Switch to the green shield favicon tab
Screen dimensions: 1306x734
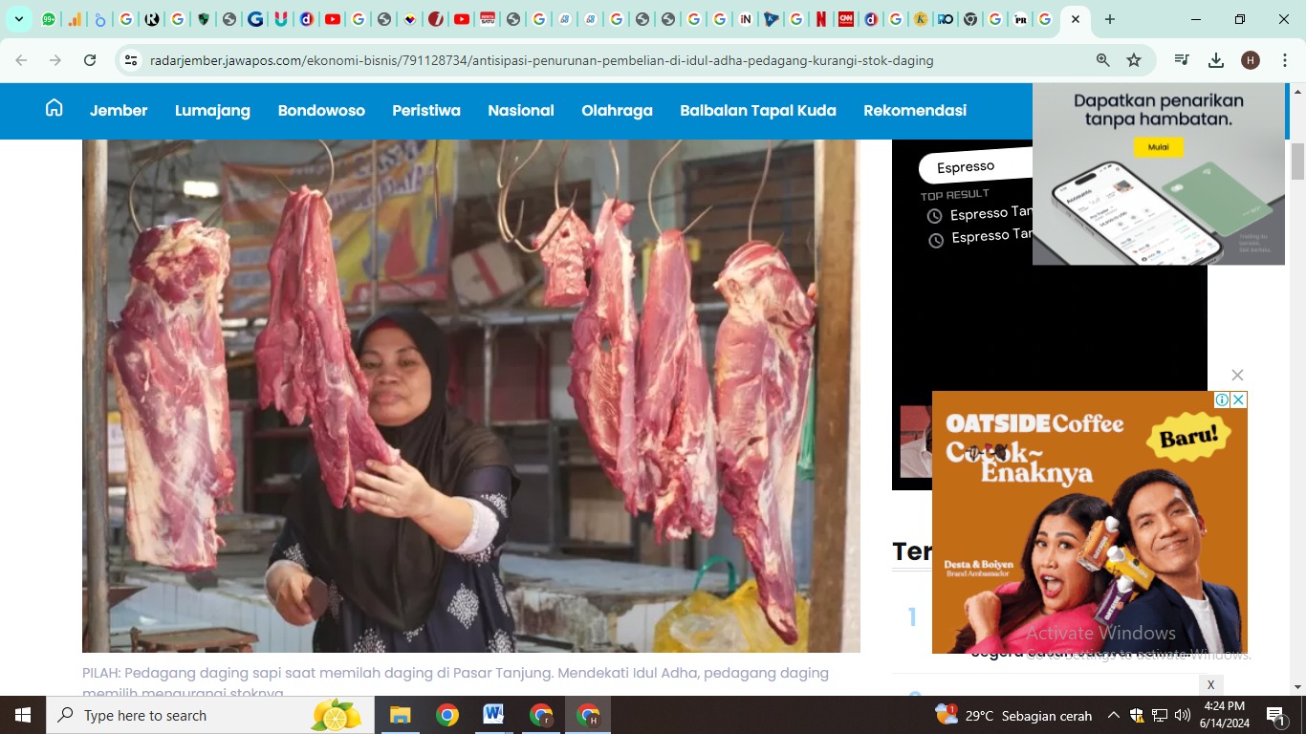203,19
